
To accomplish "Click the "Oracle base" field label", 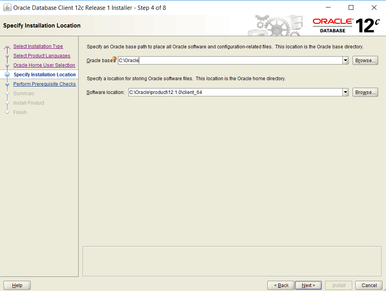I will (99, 60).
